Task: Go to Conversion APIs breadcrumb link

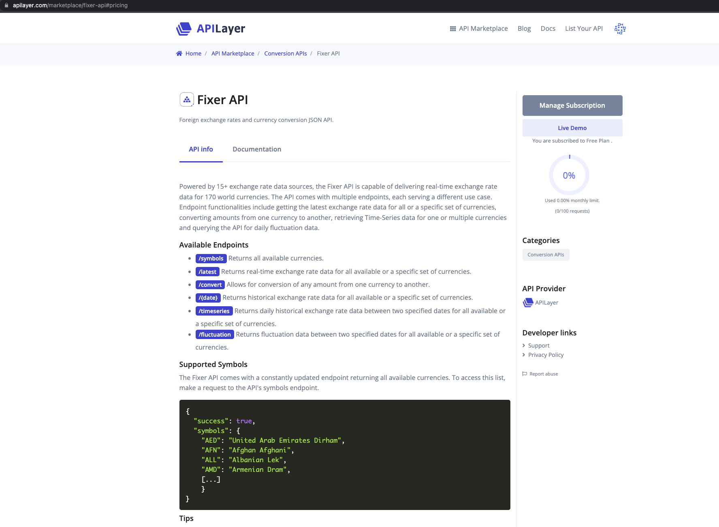Action: 286,53
